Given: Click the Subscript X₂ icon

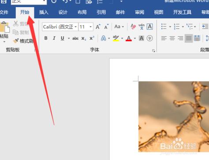Looking at the screenshot, I should (84, 38).
